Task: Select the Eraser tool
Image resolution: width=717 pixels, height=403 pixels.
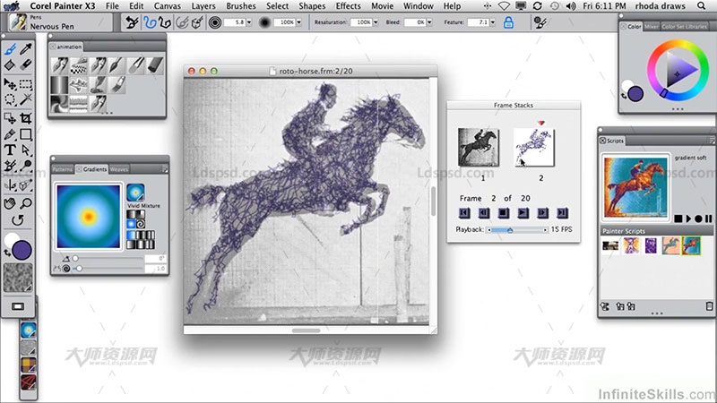Action: pos(26,64)
